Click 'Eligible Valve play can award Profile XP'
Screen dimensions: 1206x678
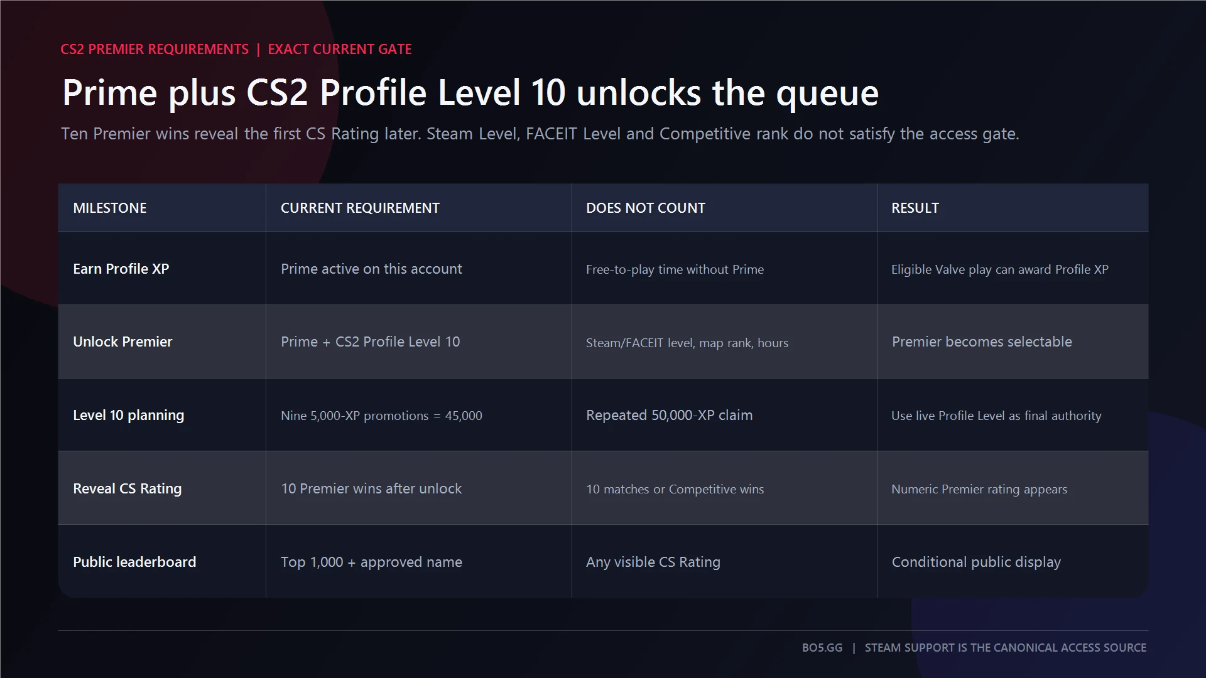click(1000, 269)
